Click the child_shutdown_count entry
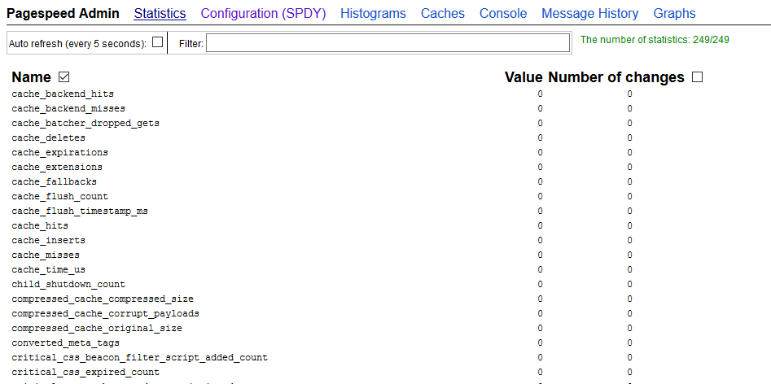This screenshot has width=771, height=384. tap(68, 285)
